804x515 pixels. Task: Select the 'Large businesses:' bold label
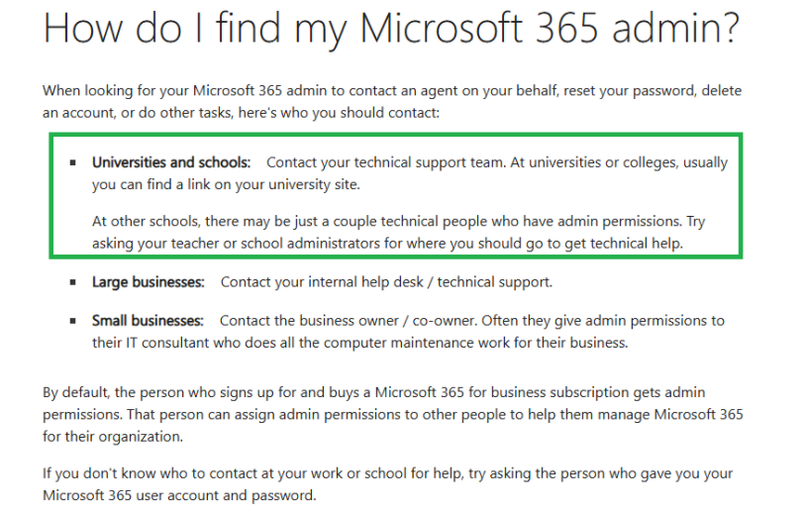(149, 282)
